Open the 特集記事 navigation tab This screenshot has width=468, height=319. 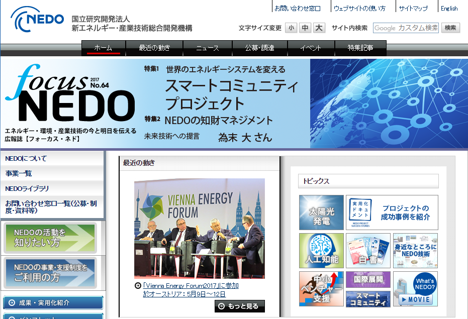click(360, 48)
